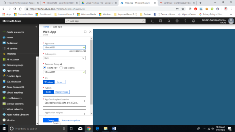Open the feedback smiley icon

[x=193, y=21]
